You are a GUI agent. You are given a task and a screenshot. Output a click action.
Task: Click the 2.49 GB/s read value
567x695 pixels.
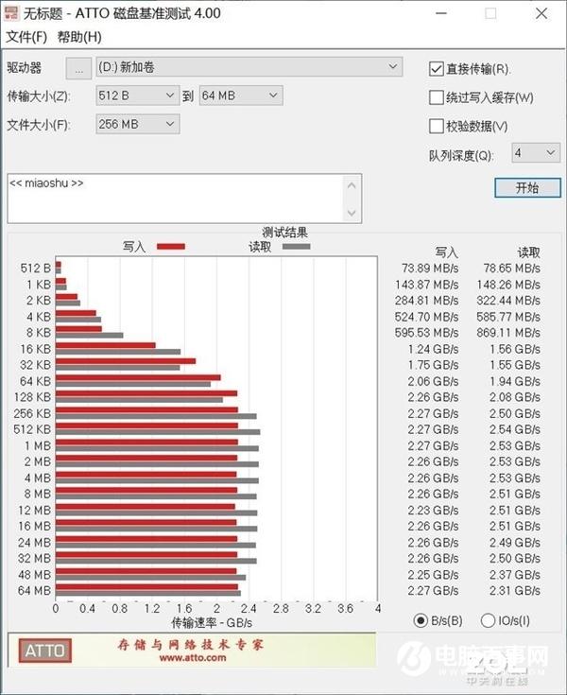pyautogui.click(x=515, y=543)
